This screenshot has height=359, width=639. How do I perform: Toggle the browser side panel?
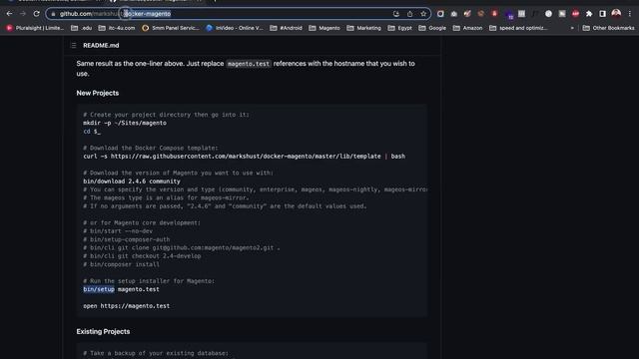coord(602,14)
